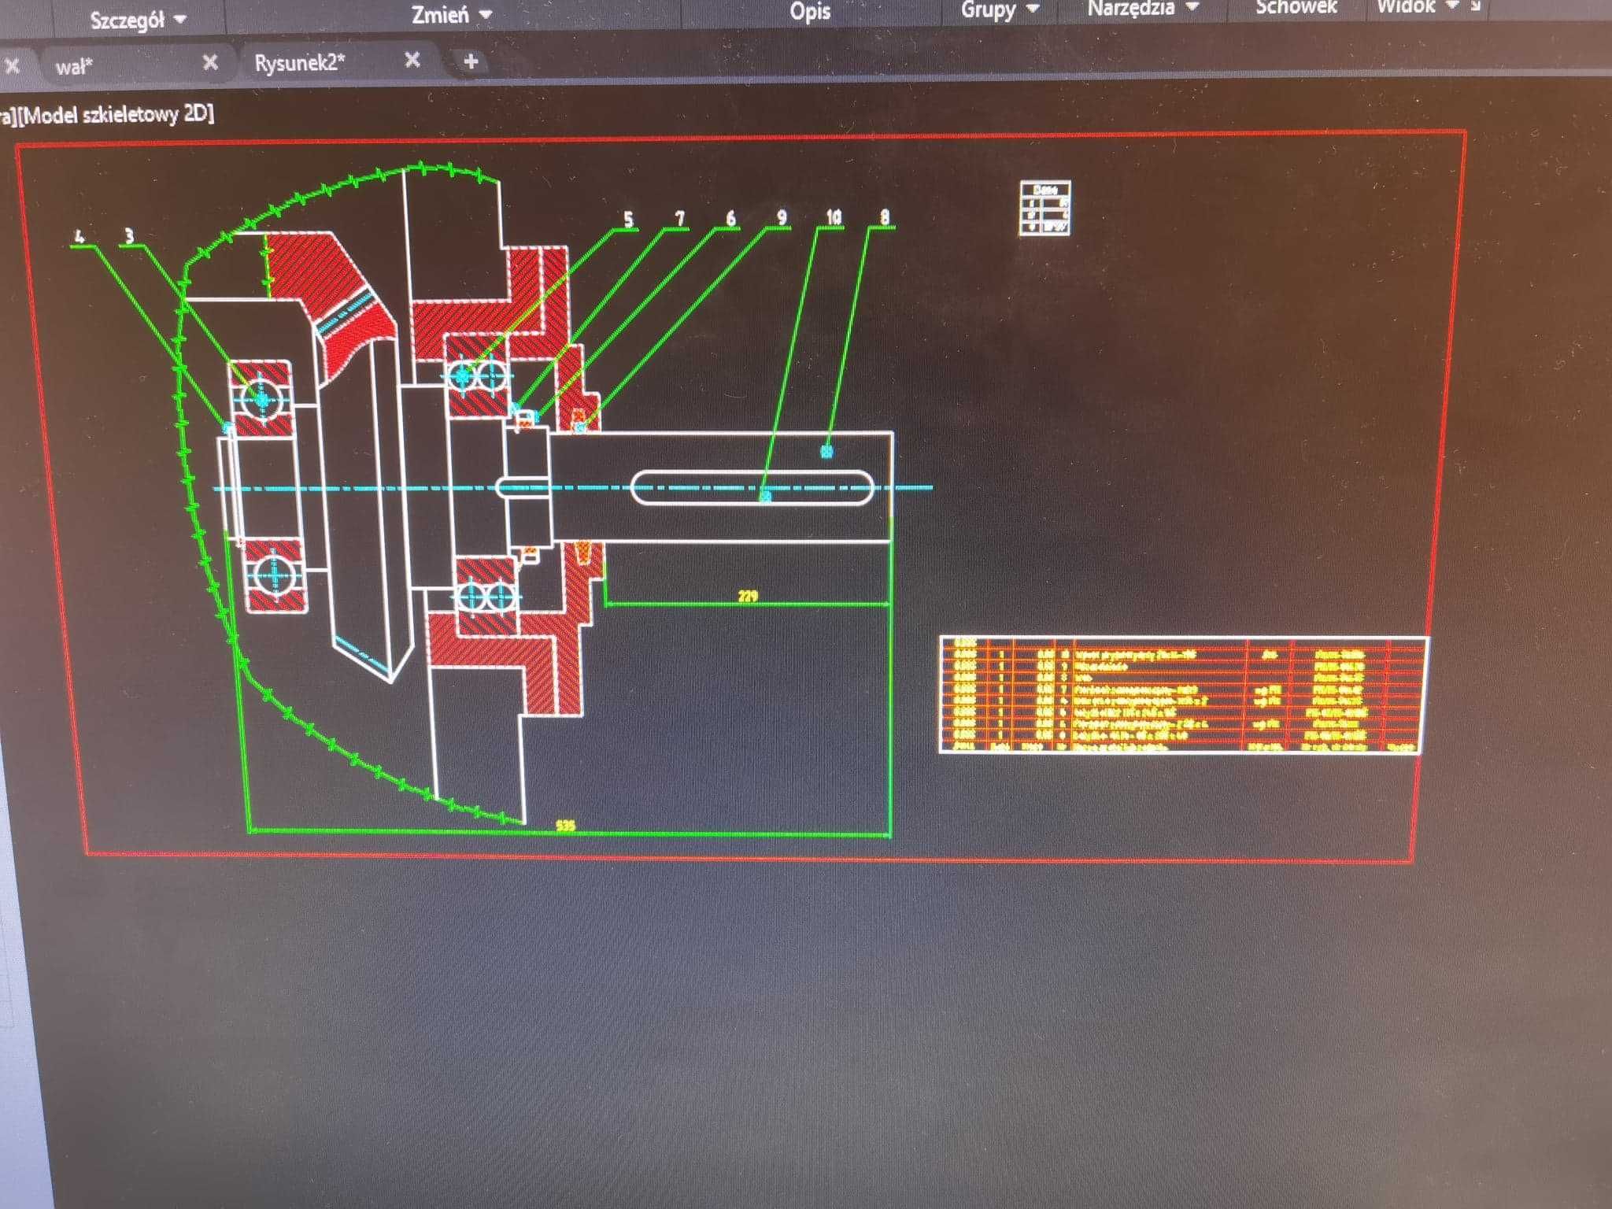Select balloon number 6 in the drawing
Screen dimensions: 1612x1209
tap(730, 218)
